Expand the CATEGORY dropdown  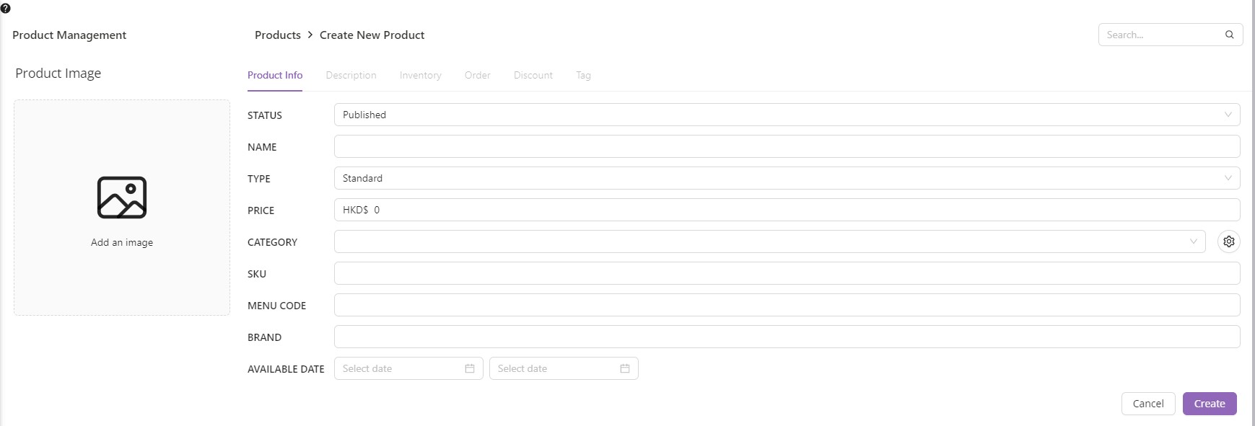[x=769, y=241]
